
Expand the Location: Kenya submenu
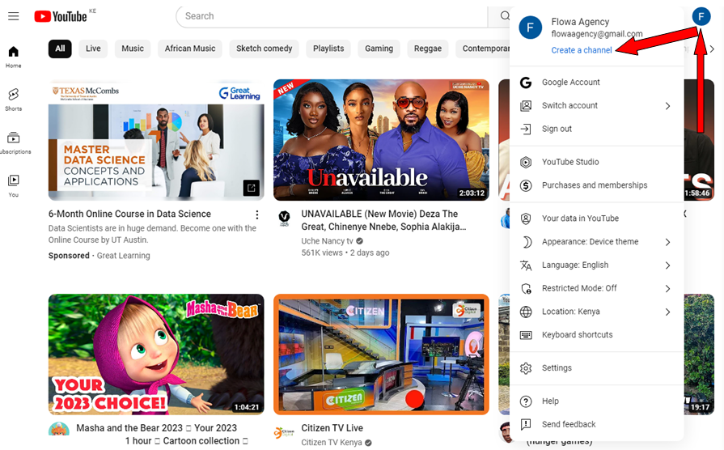[x=596, y=312]
